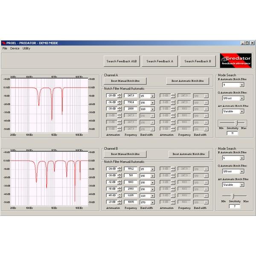Click the Channel B Sensitivity slider

pyautogui.click(x=232, y=196)
